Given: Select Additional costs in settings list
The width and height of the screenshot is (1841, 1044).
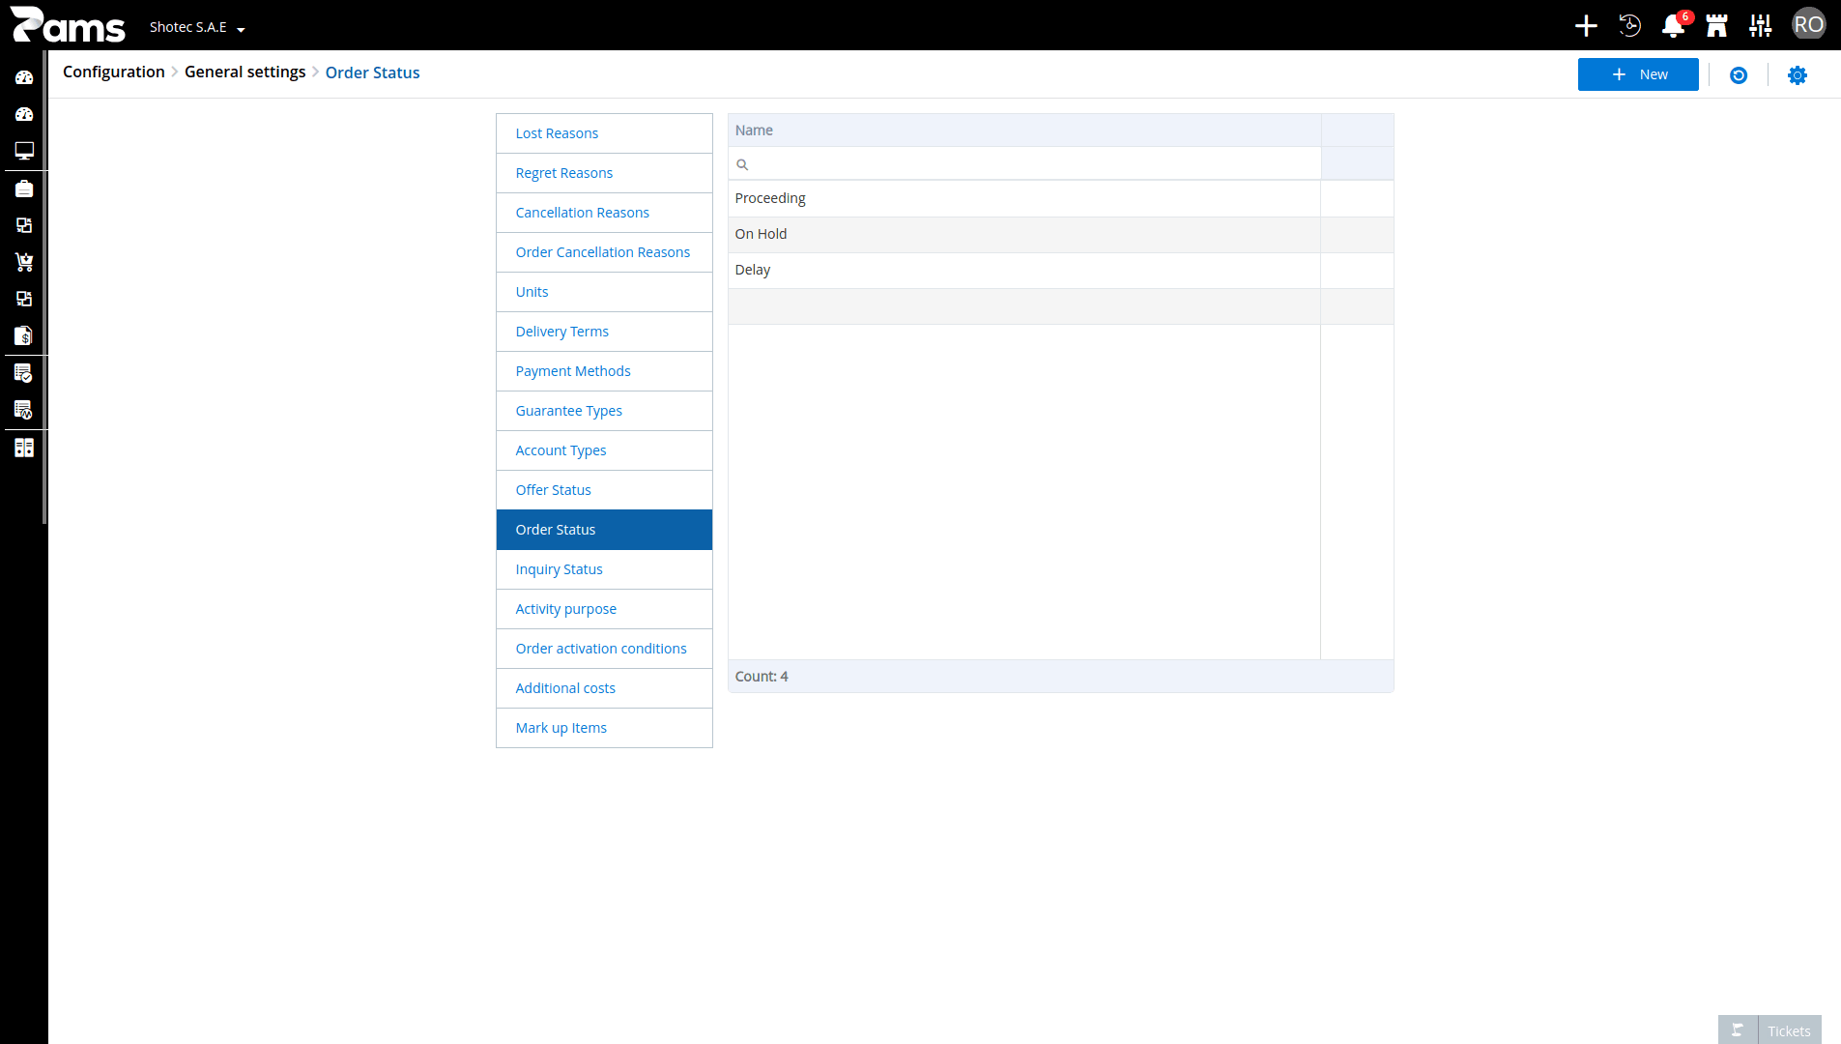Looking at the screenshot, I should (604, 688).
